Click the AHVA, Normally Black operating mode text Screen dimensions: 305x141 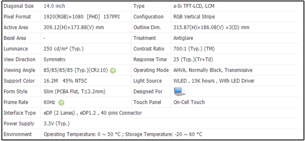coord(213,70)
